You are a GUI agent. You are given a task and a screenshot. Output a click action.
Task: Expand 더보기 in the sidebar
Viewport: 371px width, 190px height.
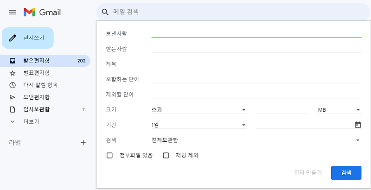coord(31,121)
